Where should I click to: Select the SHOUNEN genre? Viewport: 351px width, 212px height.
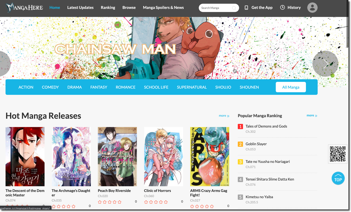249,87
